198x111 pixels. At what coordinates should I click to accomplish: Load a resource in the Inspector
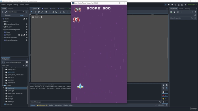174,12
